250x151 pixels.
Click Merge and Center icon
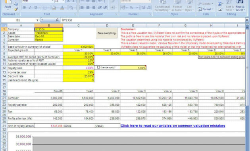point(112,8)
